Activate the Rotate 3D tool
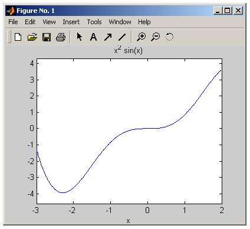The image size is (250, 229). pyautogui.click(x=169, y=37)
